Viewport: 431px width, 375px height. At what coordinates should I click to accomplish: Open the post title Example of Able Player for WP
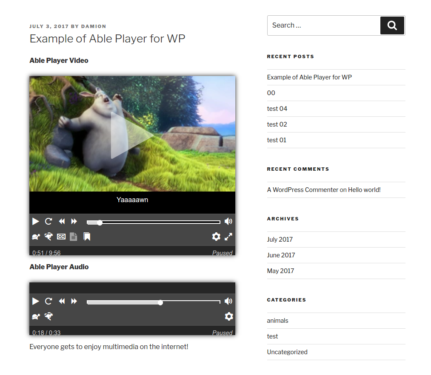click(x=107, y=39)
